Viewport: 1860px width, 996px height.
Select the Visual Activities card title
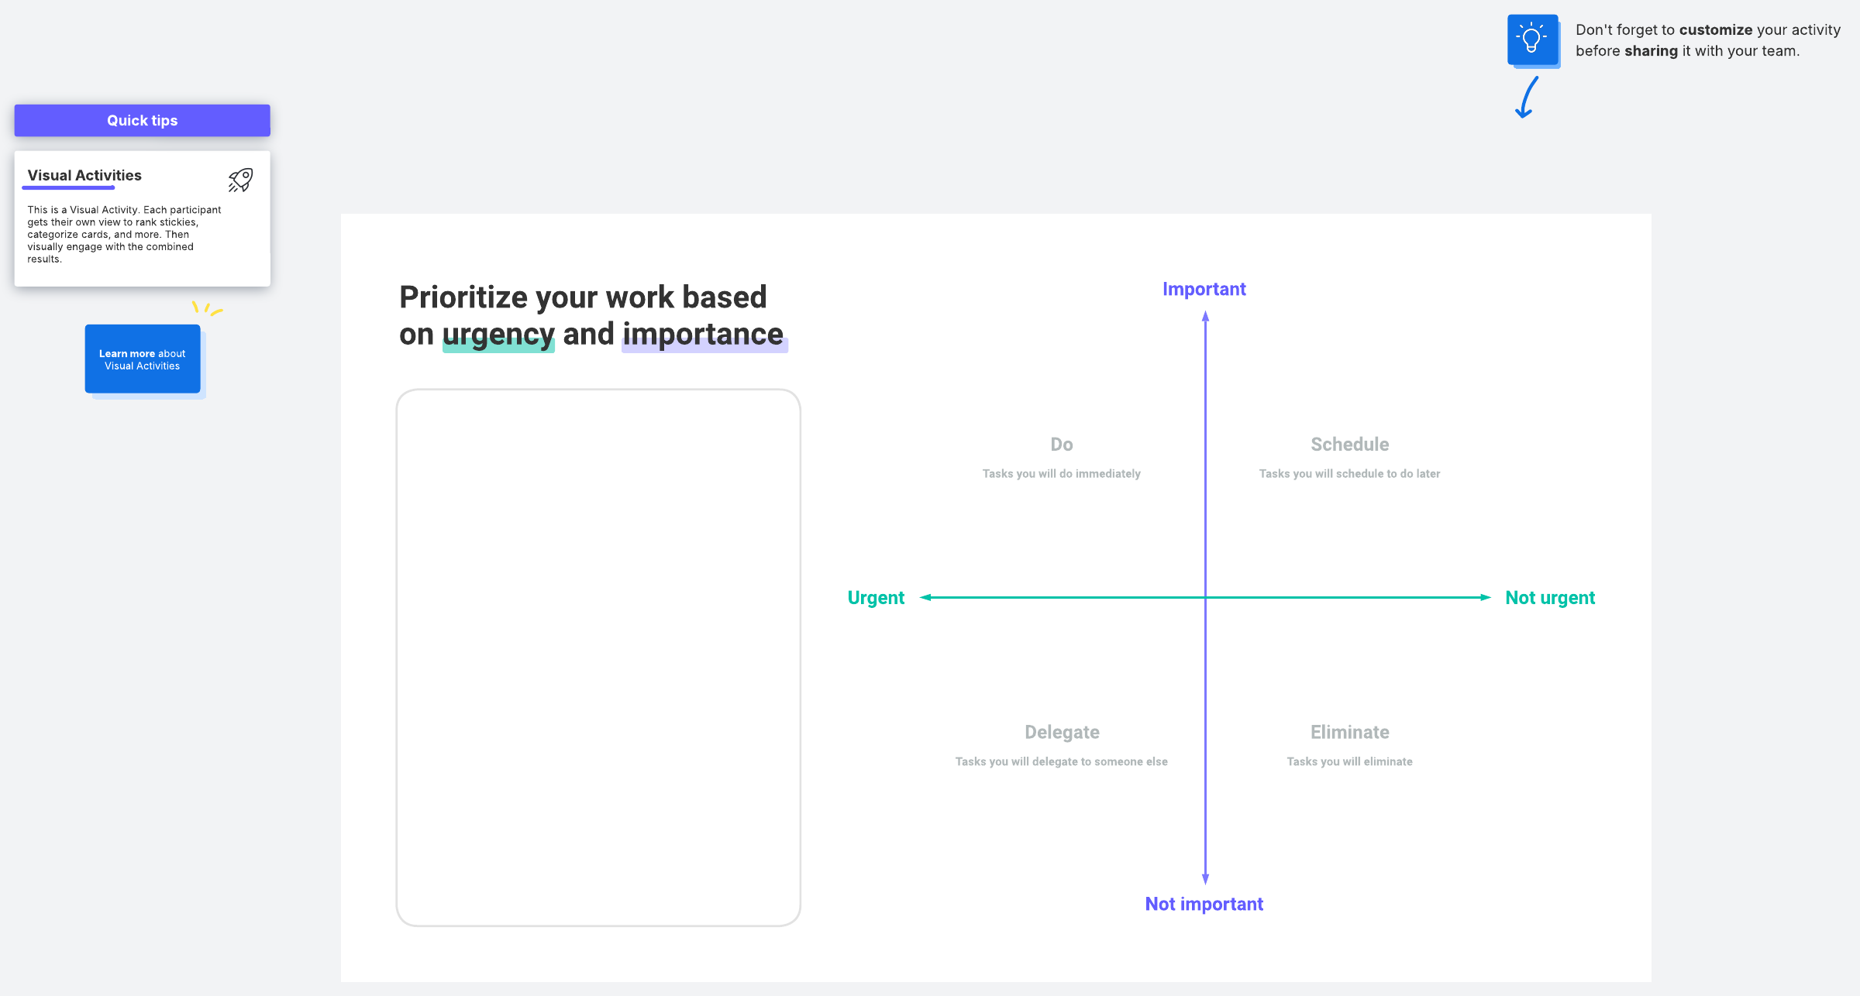[x=84, y=176]
